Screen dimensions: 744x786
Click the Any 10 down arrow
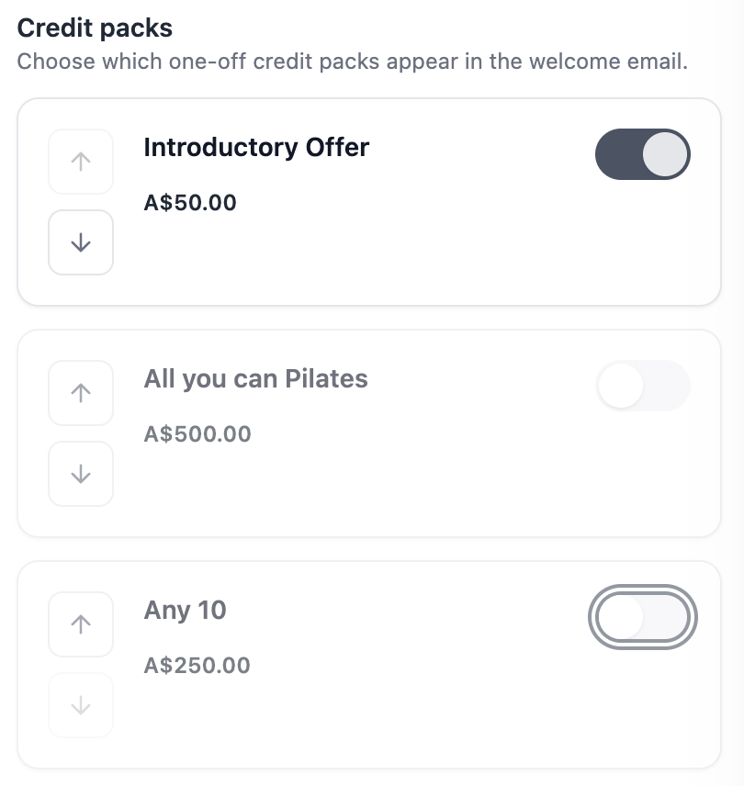click(81, 705)
